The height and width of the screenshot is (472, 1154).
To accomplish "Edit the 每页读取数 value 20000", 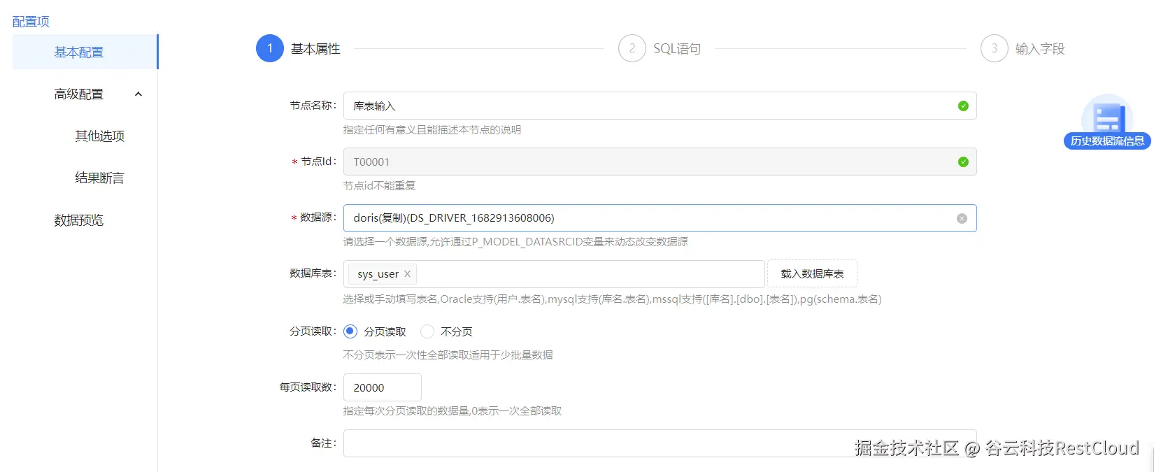I will click(x=382, y=387).
